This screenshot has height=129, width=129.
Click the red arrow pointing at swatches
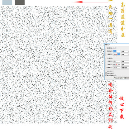90,2
